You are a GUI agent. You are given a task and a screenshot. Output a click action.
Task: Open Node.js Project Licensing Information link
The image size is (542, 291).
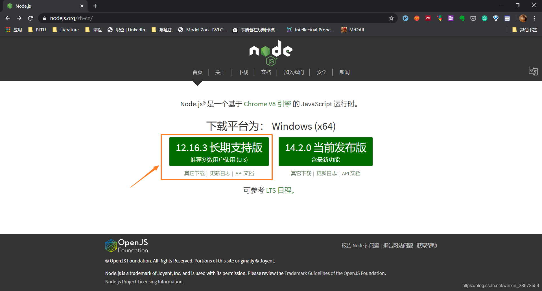click(x=144, y=282)
